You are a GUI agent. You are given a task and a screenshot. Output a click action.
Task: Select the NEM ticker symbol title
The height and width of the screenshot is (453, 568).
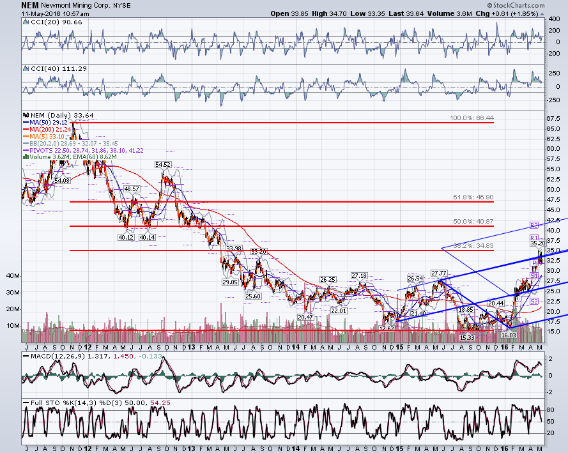(29, 6)
